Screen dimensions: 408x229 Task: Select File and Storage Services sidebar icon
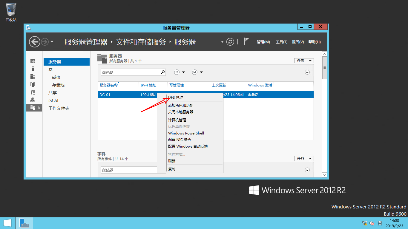pos(33,108)
